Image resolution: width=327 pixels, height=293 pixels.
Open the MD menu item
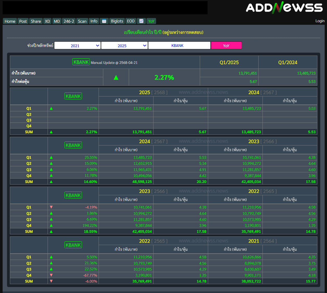(x=57, y=21)
